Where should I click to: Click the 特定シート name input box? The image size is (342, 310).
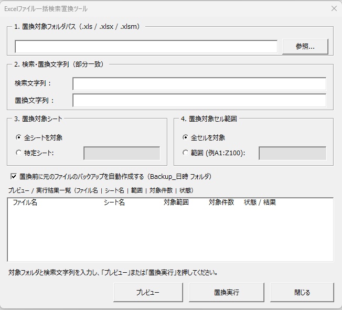[x=122, y=153]
